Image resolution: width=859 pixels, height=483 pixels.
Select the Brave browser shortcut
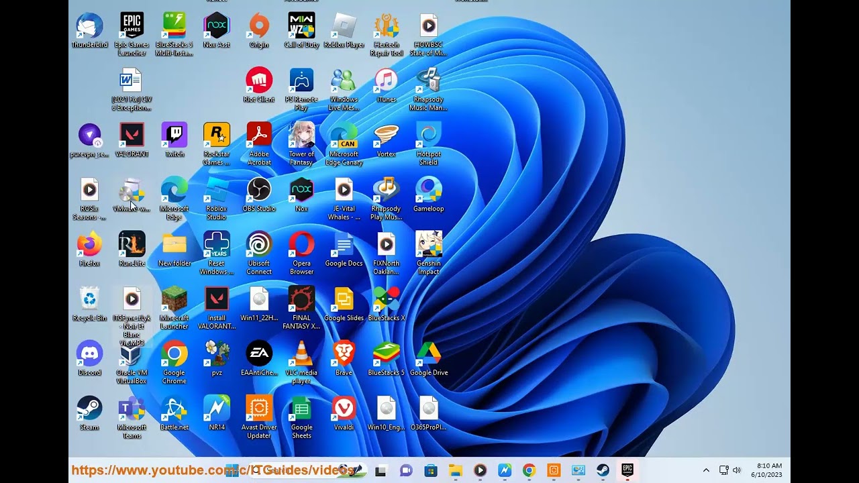[x=344, y=359]
